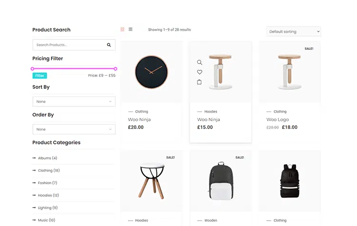Expand the Order By dropdown
Screen dimensions: 357x226
tap(74, 129)
